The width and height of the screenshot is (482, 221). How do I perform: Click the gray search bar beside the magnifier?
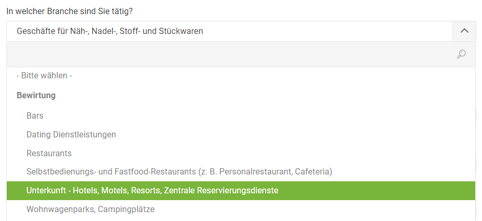241,54
